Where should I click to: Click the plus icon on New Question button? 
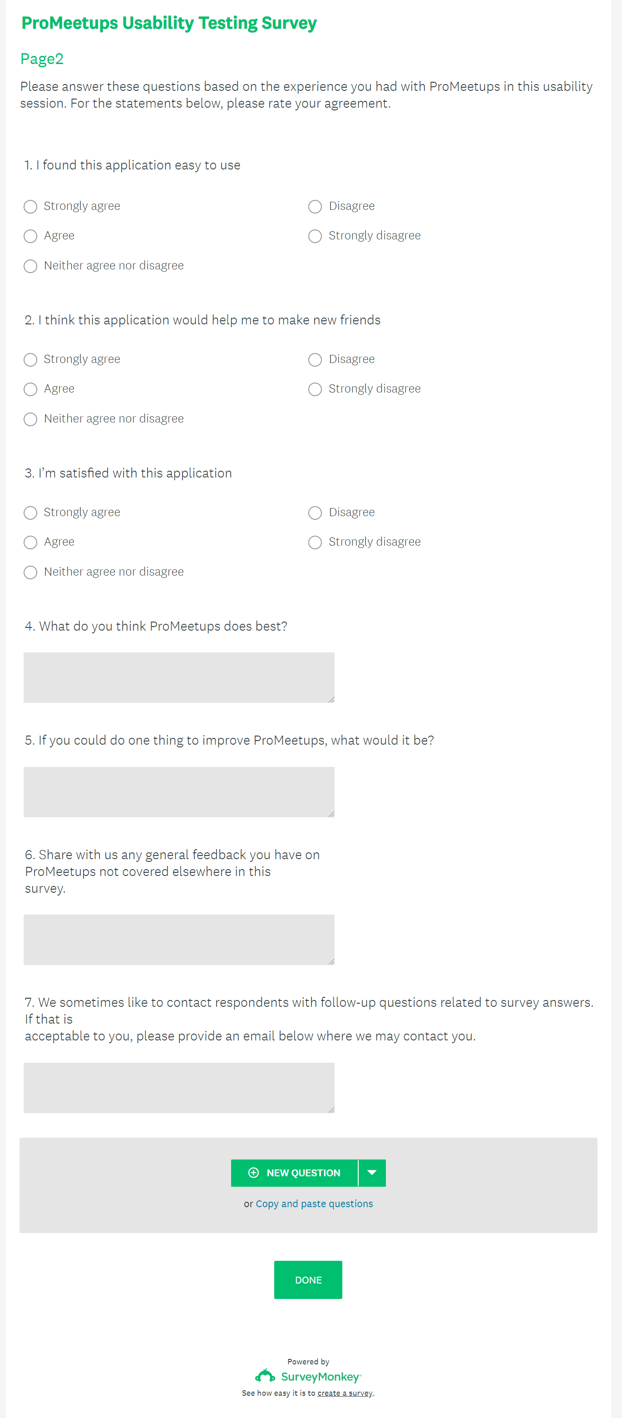[253, 1173]
